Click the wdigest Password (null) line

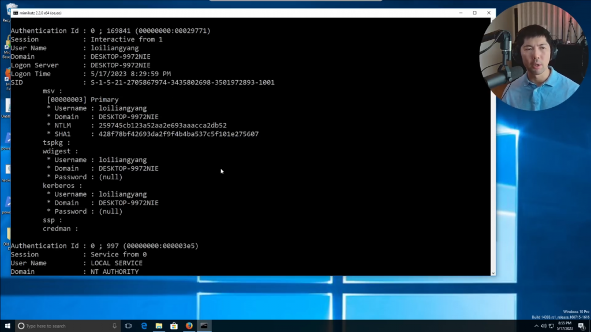pos(84,177)
